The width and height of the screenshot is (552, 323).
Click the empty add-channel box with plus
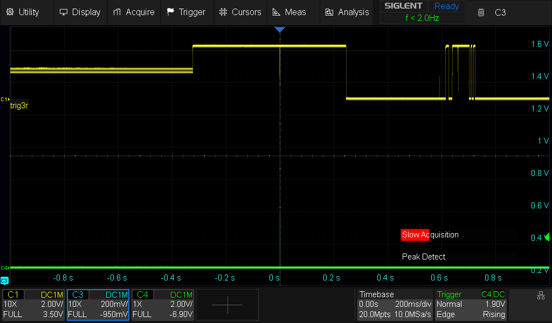click(x=227, y=305)
